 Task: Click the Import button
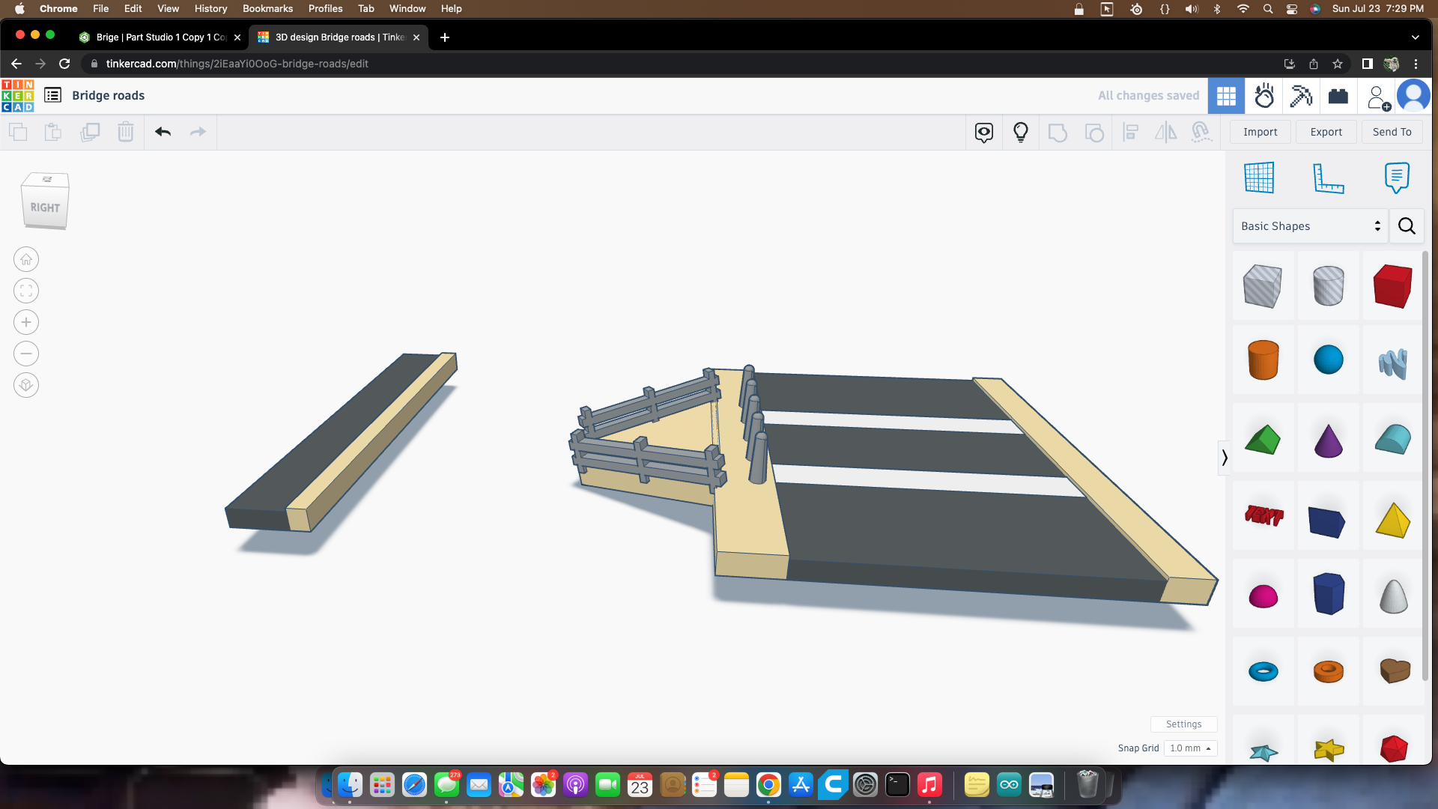click(x=1260, y=133)
